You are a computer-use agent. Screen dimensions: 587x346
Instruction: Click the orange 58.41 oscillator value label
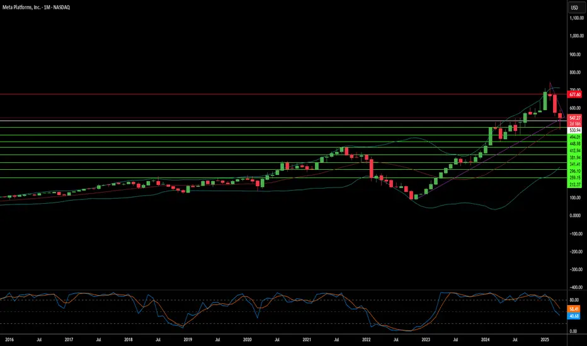point(574,310)
